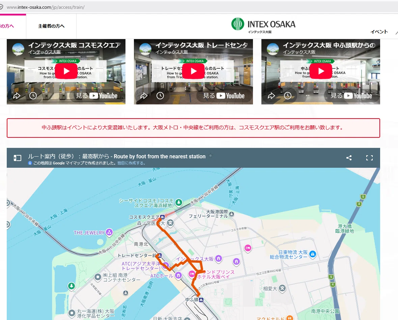The width and height of the screenshot is (398, 320).
Task: Open 中ふ頭駅 video on YouTube
Action: 351,96
